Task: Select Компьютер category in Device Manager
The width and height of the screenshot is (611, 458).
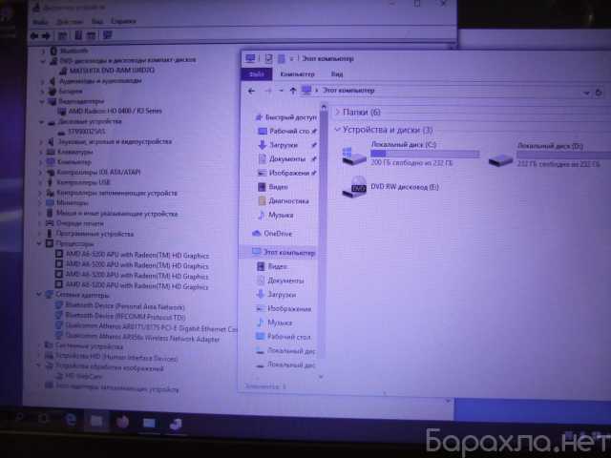Action: tap(74, 162)
